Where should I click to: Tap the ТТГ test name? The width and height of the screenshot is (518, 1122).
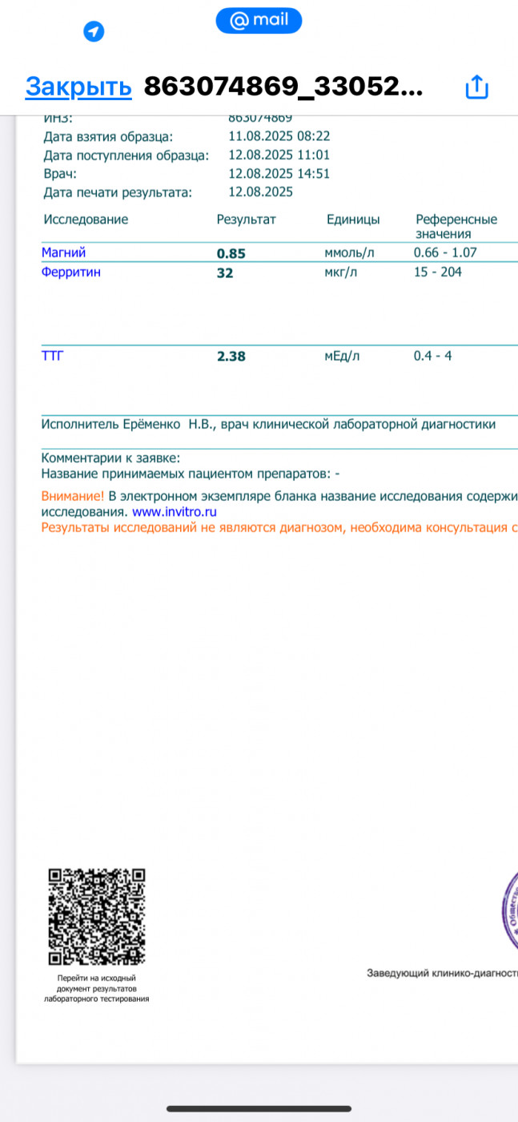tap(52, 356)
